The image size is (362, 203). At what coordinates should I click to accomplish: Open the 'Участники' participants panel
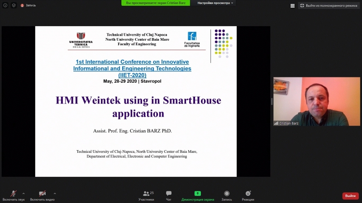(146, 196)
